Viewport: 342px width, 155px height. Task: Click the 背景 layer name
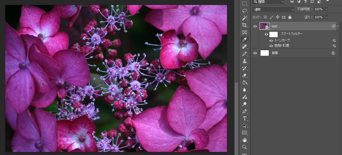(x=275, y=53)
